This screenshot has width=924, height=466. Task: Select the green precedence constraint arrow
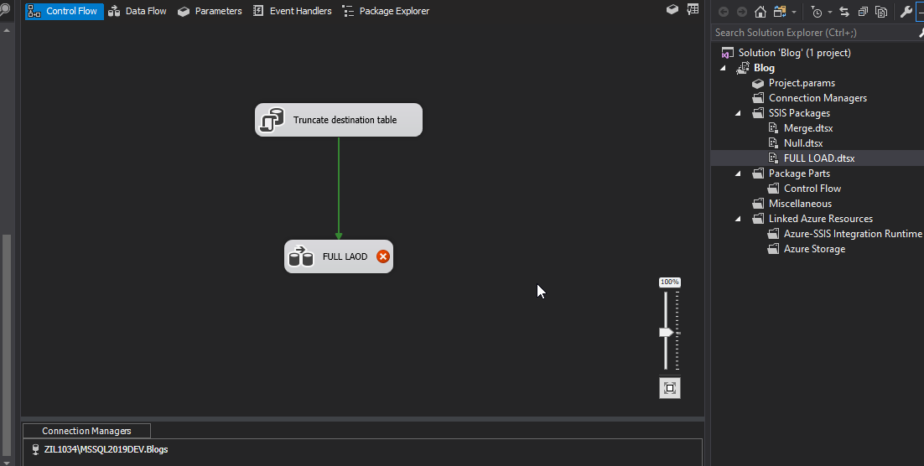(x=338, y=189)
